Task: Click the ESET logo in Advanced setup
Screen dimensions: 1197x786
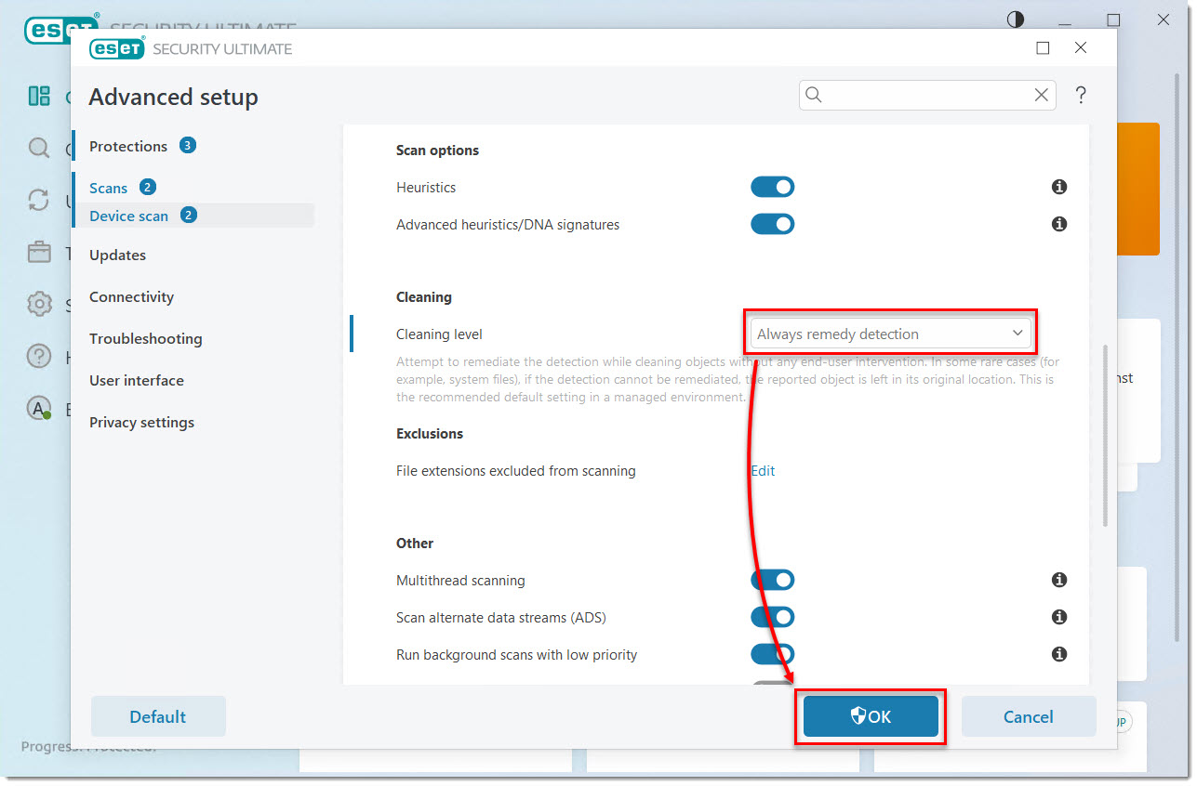Action: tap(117, 48)
